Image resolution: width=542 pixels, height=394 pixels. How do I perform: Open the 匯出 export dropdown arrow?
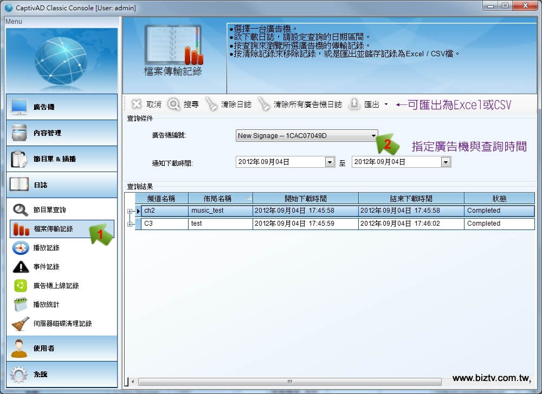coord(386,104)
